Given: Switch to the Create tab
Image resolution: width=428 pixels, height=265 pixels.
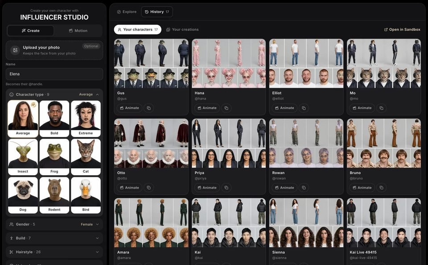Looking at the screenshot, I should (31, 31).
